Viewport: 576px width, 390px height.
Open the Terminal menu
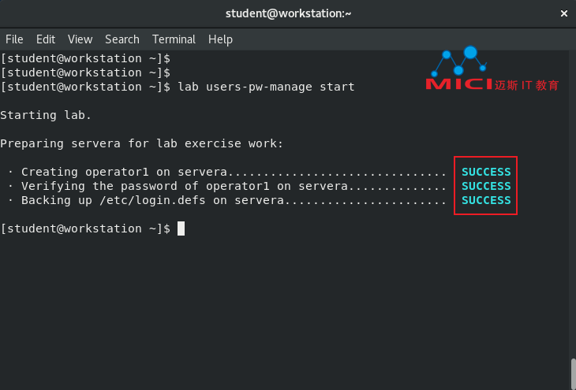174,39
